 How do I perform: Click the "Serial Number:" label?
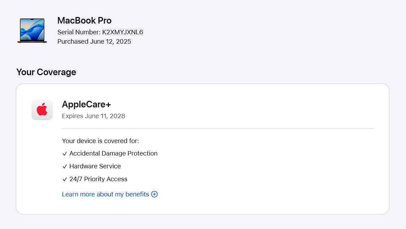click(79, 32)
